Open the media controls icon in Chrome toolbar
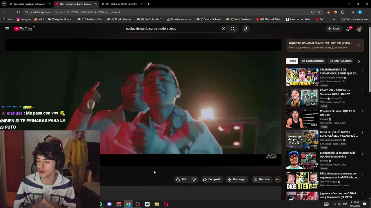371x208 pixels. pyautogui.click(x=353, y=12)
